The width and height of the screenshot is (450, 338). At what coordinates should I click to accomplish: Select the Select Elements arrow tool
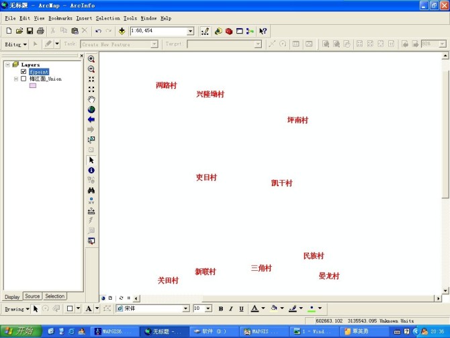pyautogui.click(x=91, y=160)
